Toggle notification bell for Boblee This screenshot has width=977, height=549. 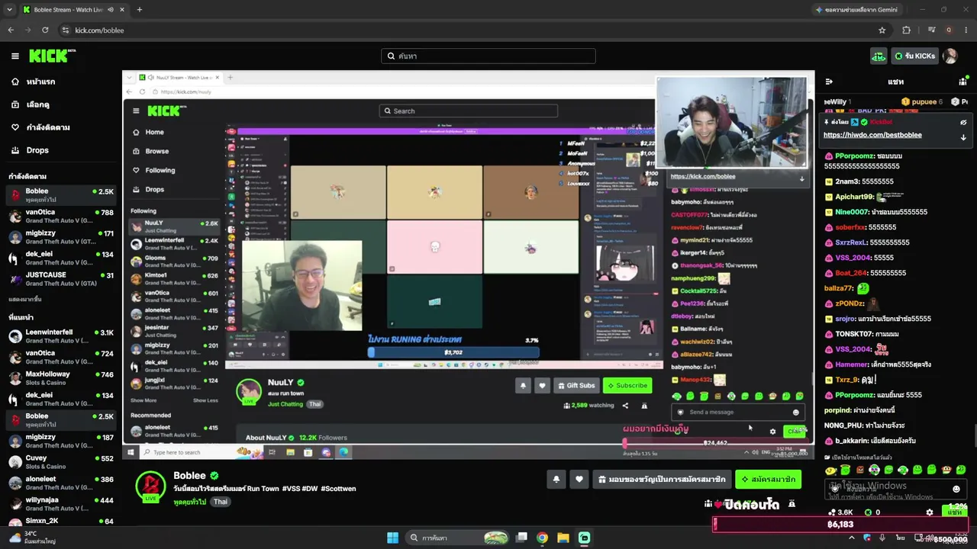pyautogui.click(x=556, y=480)
